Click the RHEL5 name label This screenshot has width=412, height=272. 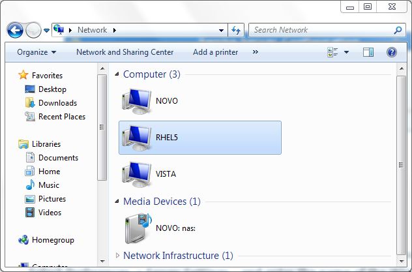tap(167, 138)
